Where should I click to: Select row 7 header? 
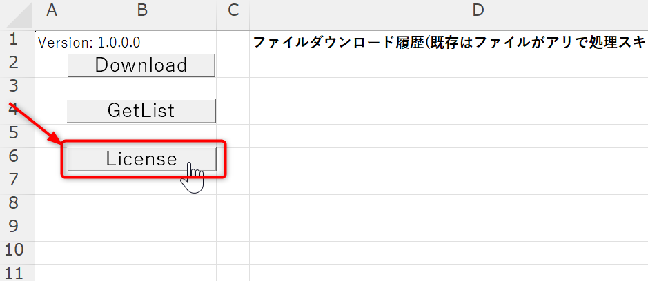(x=17, y=180)
